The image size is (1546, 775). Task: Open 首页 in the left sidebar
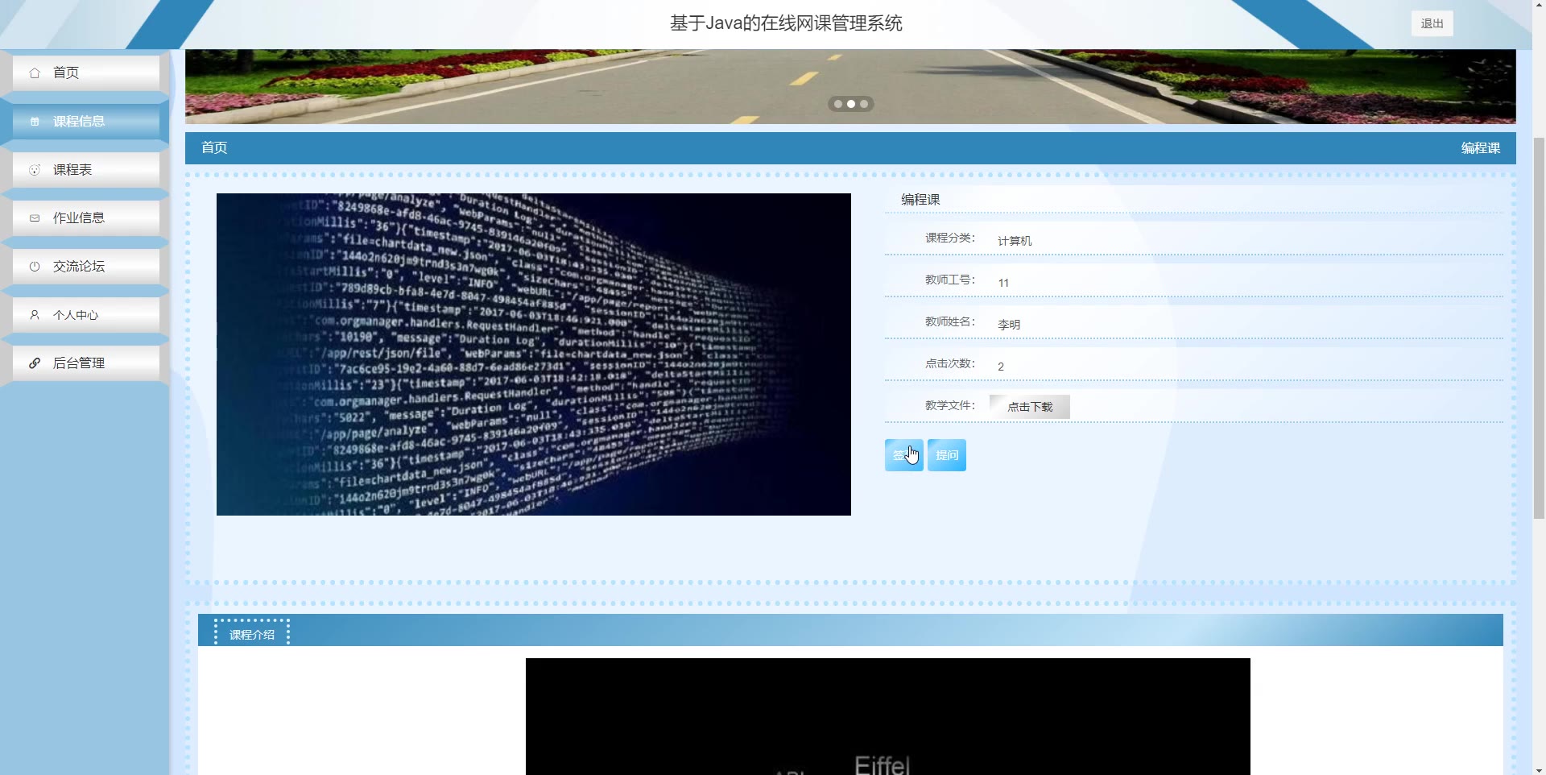pos(86,73)
